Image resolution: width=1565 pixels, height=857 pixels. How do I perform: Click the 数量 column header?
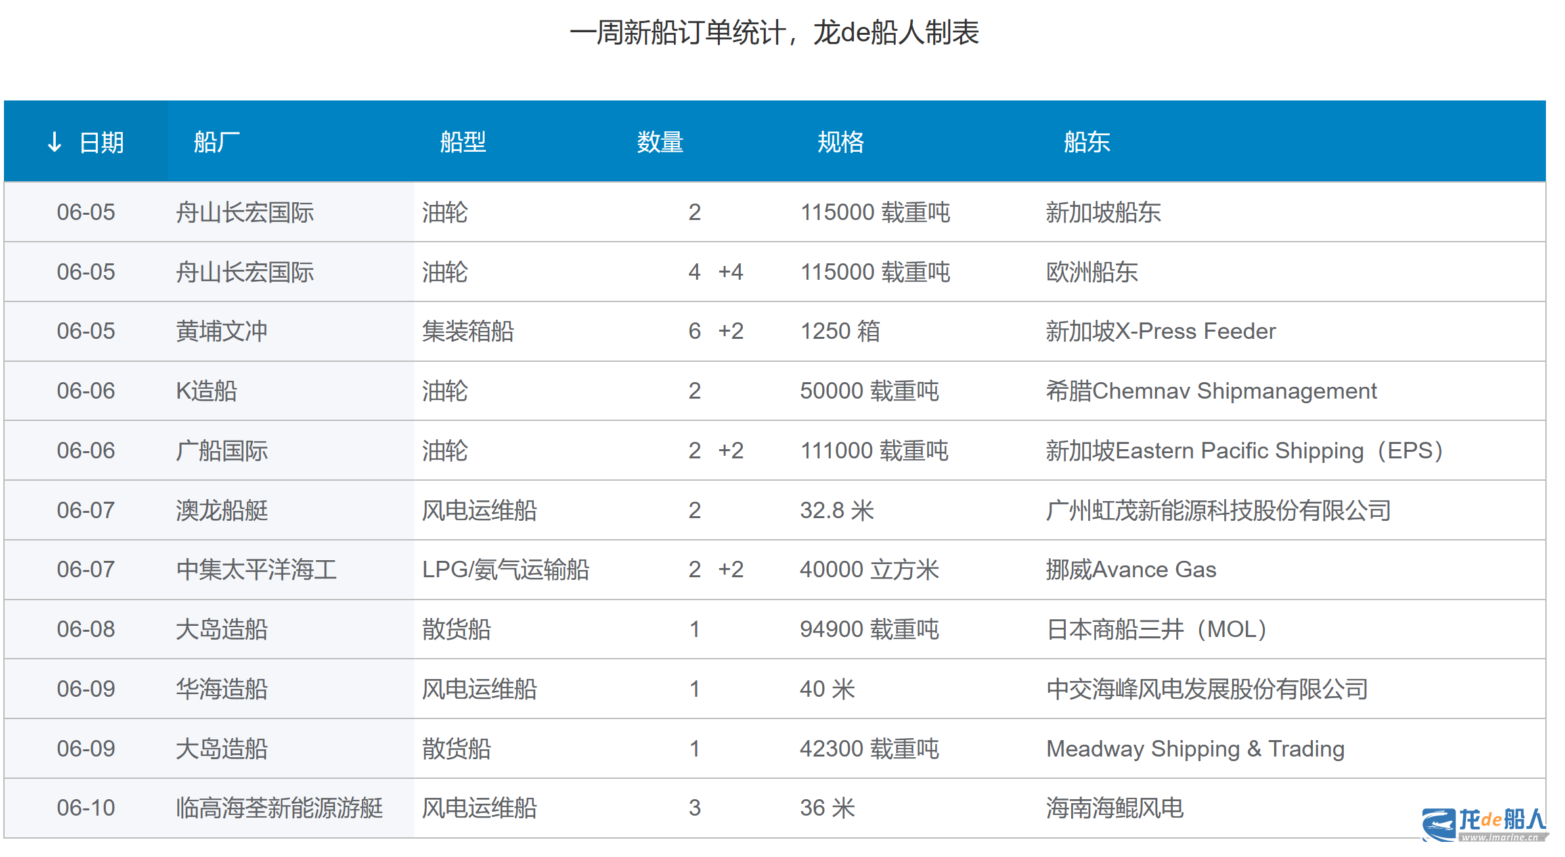pyautogui.click(x=660, y=142)
